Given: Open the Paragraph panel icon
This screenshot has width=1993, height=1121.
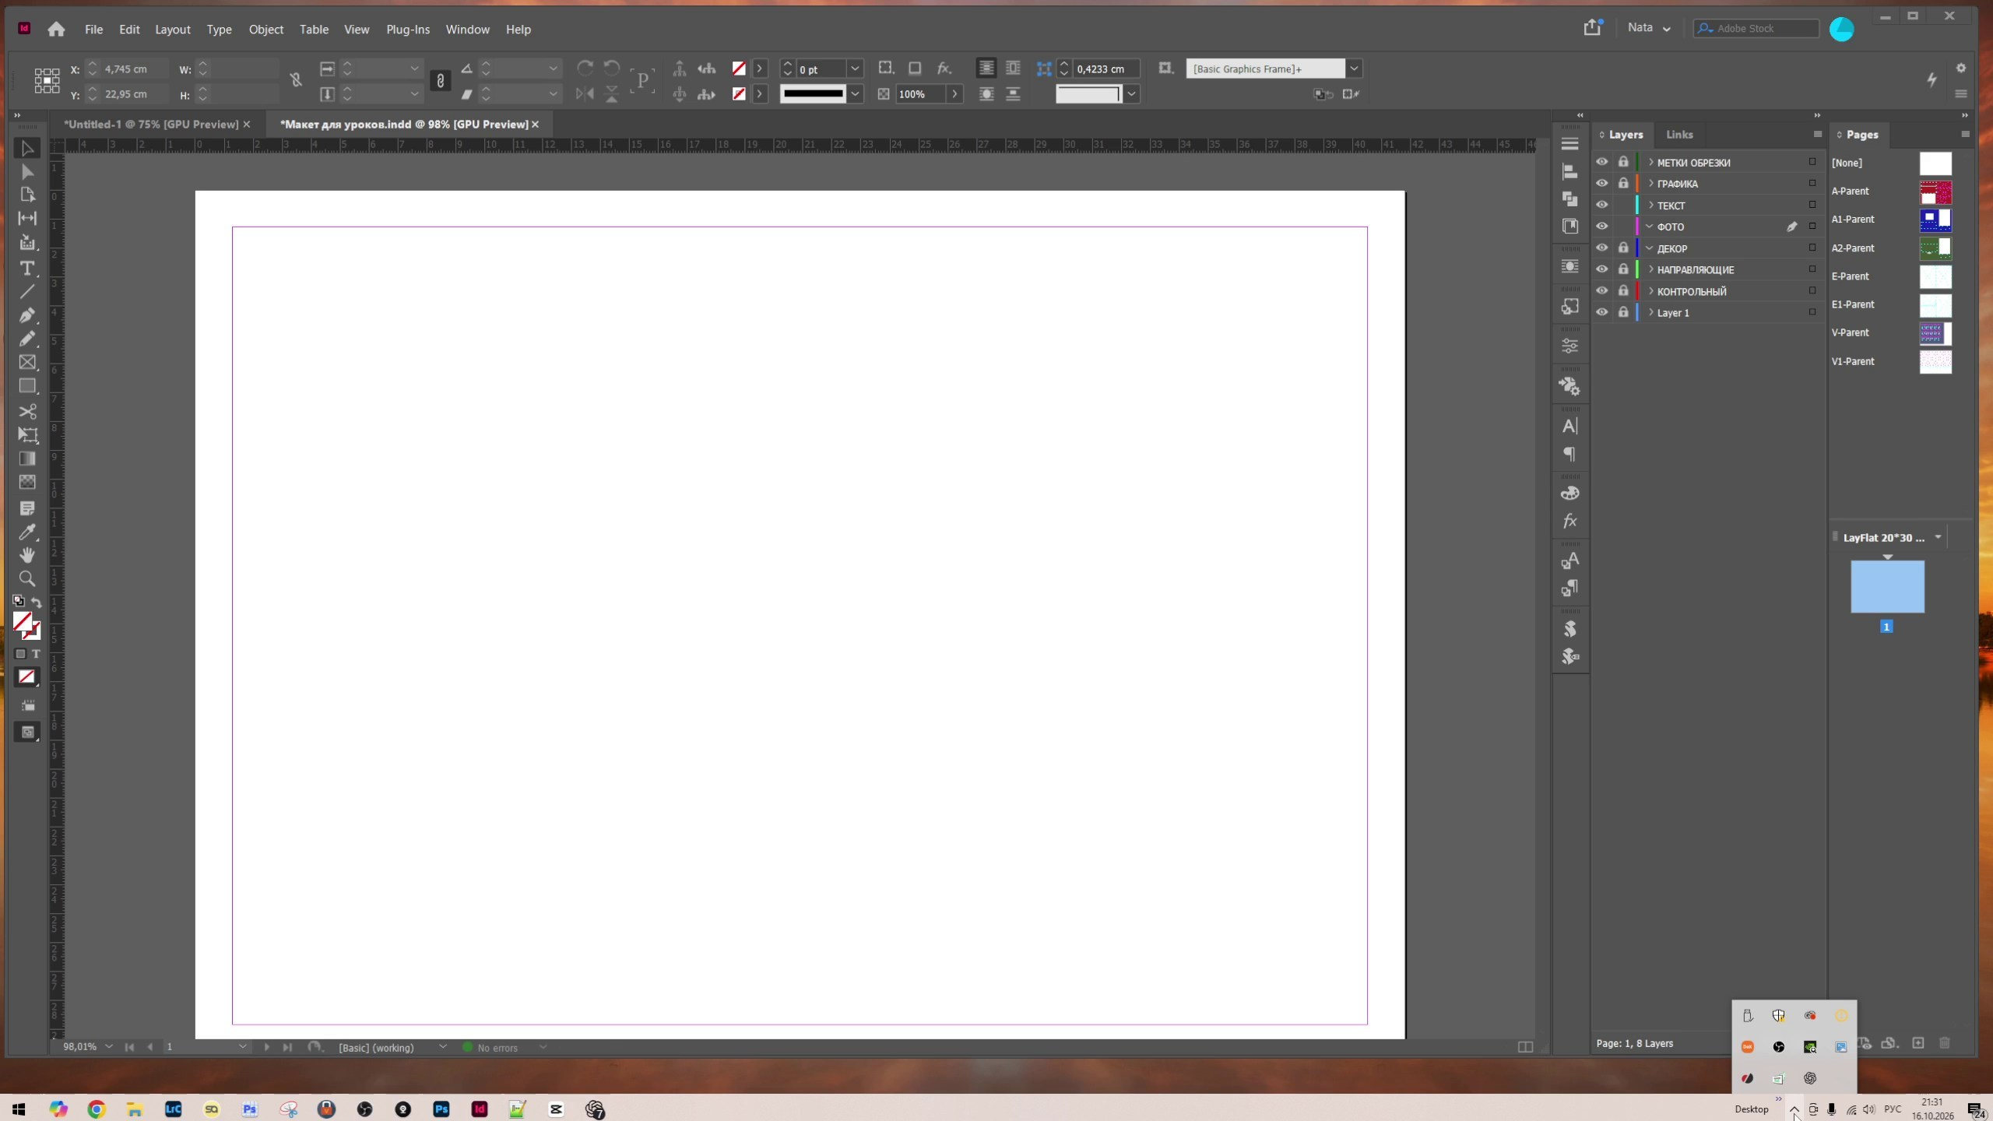Looking at the screenshot, I should 1570,454.
